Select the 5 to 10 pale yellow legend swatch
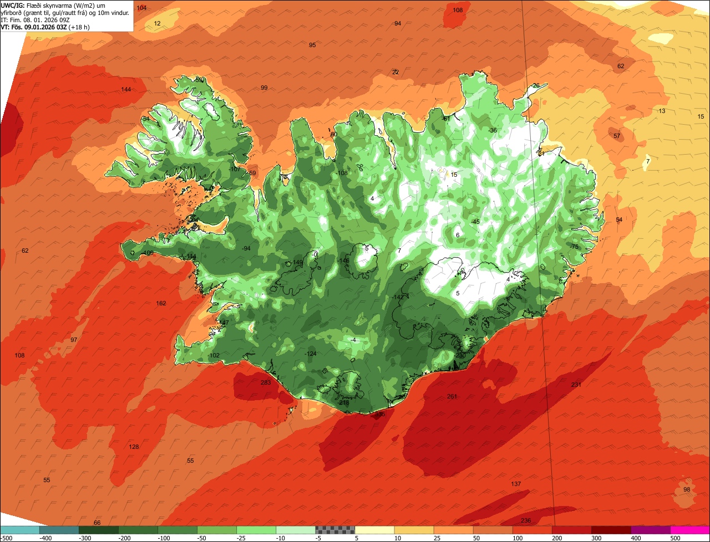The image size is (710, 542). [374, 530]
